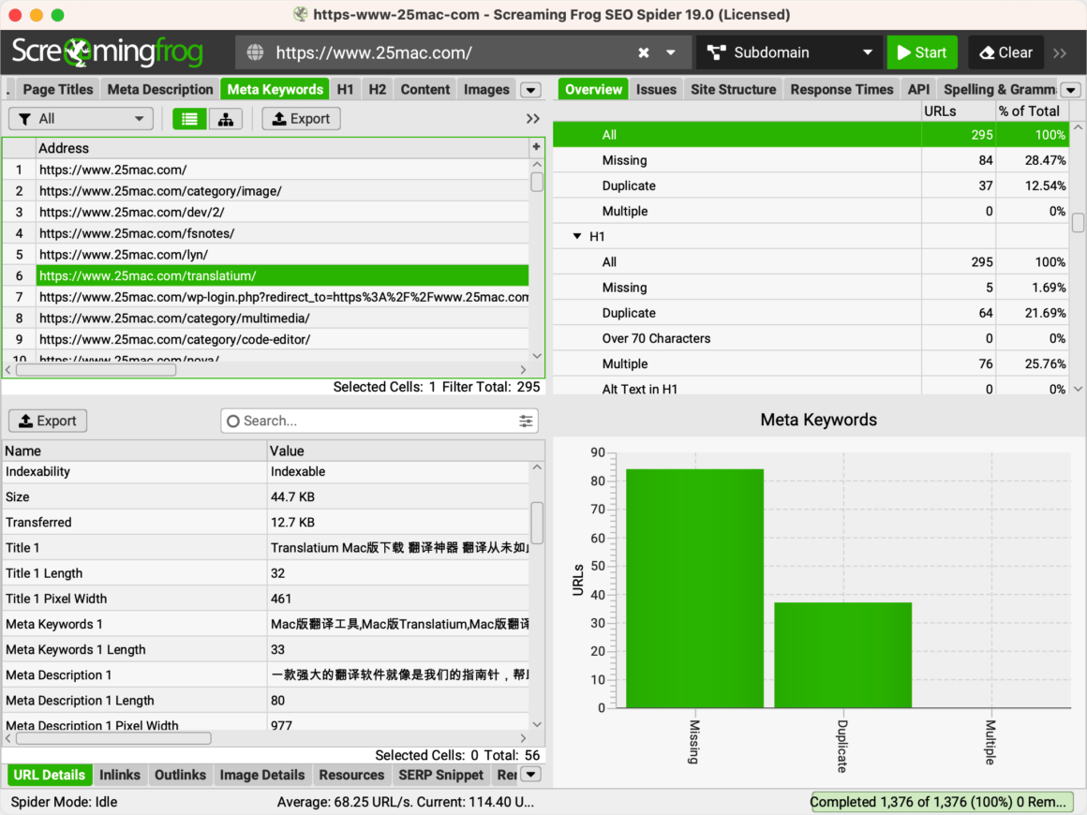Open the Response Times tab
The width and height of the screenshot is (1087, 815).
pyautogui.click(x=841, y=89)
